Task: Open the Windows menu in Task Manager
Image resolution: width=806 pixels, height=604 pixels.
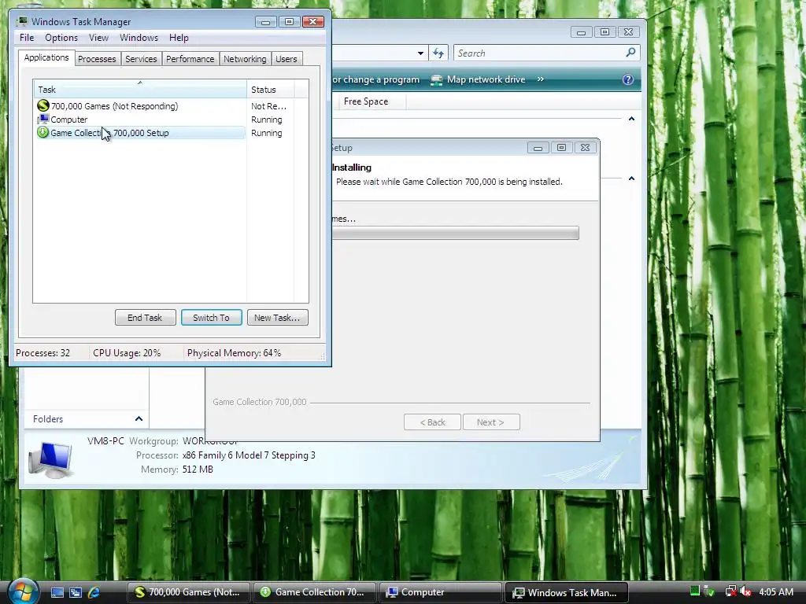Action: click(139, 38)
